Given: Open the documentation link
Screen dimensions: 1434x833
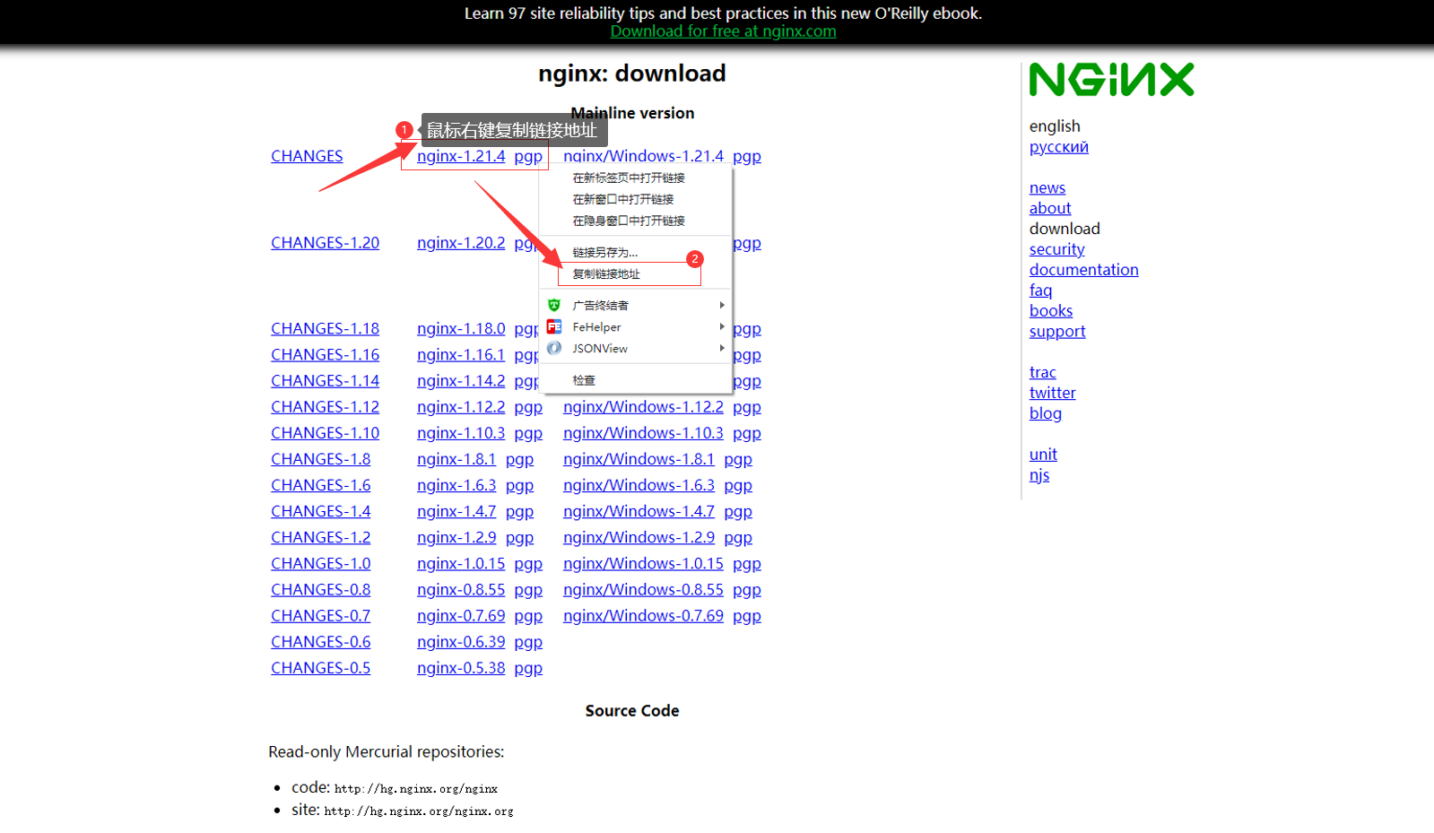Looking at the screenshot, I should click(x=1084, y=270).
